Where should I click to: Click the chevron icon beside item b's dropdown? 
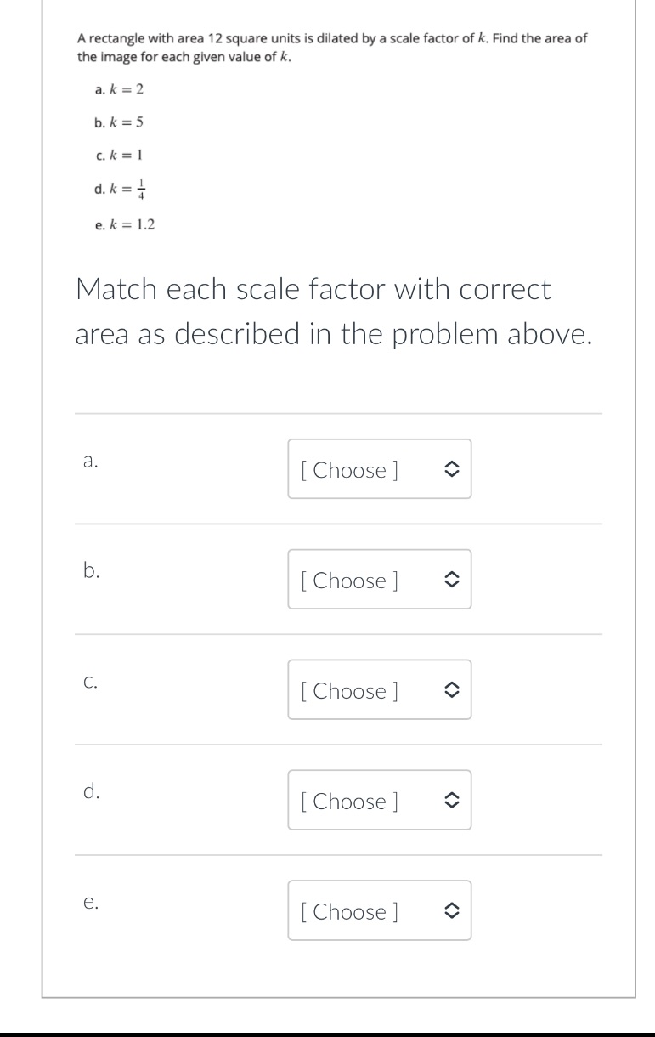(453, 579)
